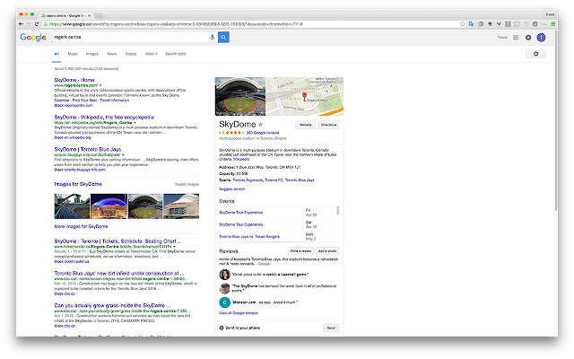Open Google notifications bell icon

pos(528,38)
